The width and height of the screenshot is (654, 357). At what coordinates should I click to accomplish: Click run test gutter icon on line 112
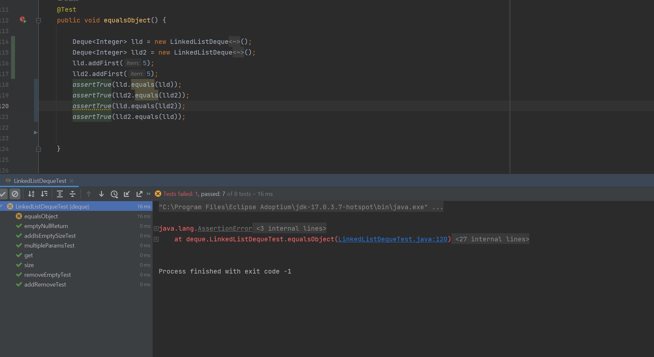click(23, 20)
